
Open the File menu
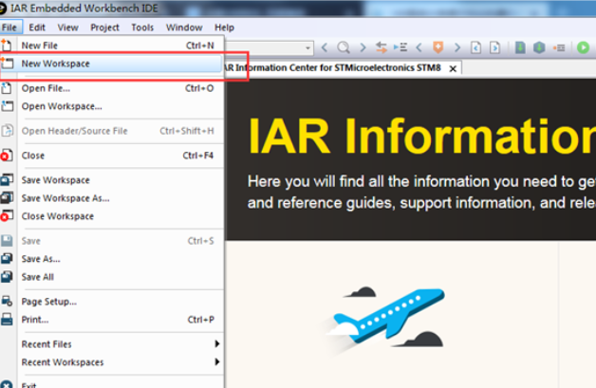(x=9, y=28)
